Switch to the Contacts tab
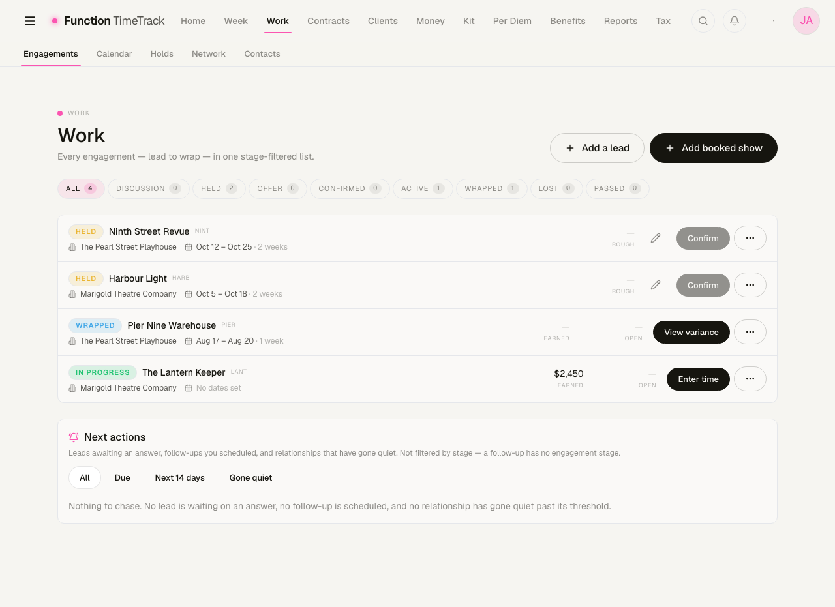The image size is (835, 607). (x=262, y=54)
